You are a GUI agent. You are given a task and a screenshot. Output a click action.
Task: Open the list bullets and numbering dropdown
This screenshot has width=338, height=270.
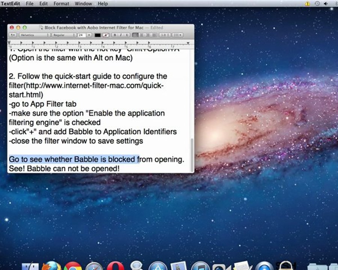177,35
